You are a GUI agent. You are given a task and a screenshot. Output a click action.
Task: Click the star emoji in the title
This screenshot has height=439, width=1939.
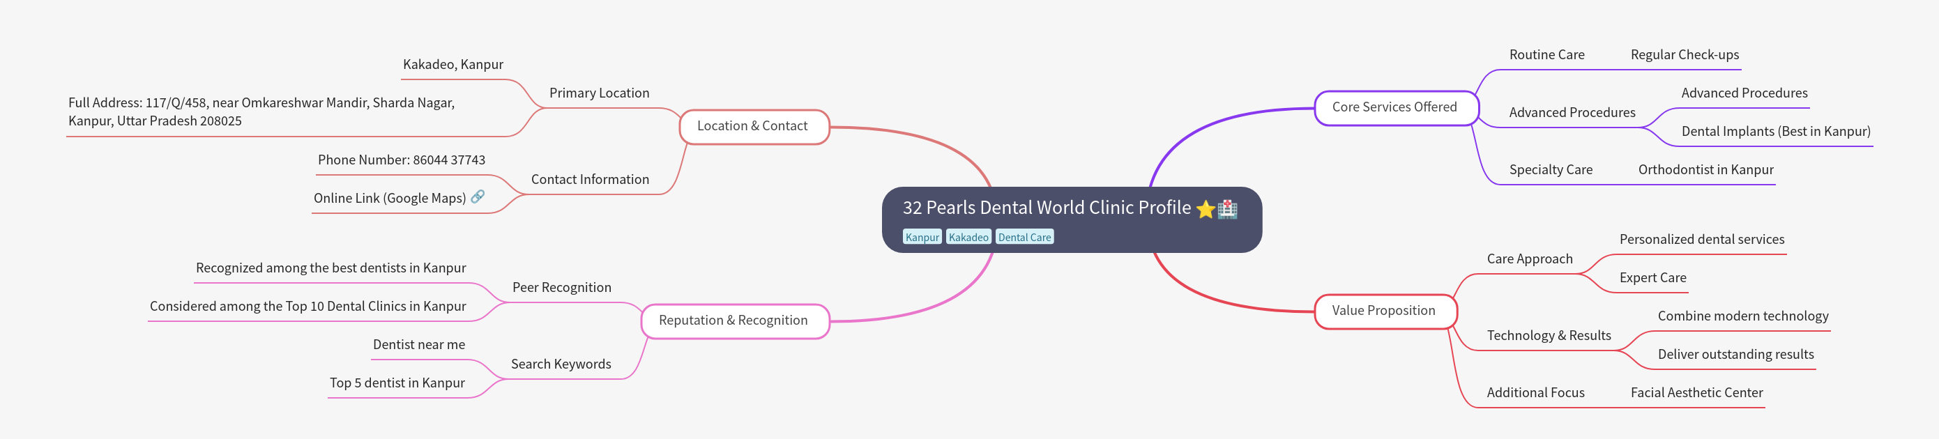coord(1205,209)
